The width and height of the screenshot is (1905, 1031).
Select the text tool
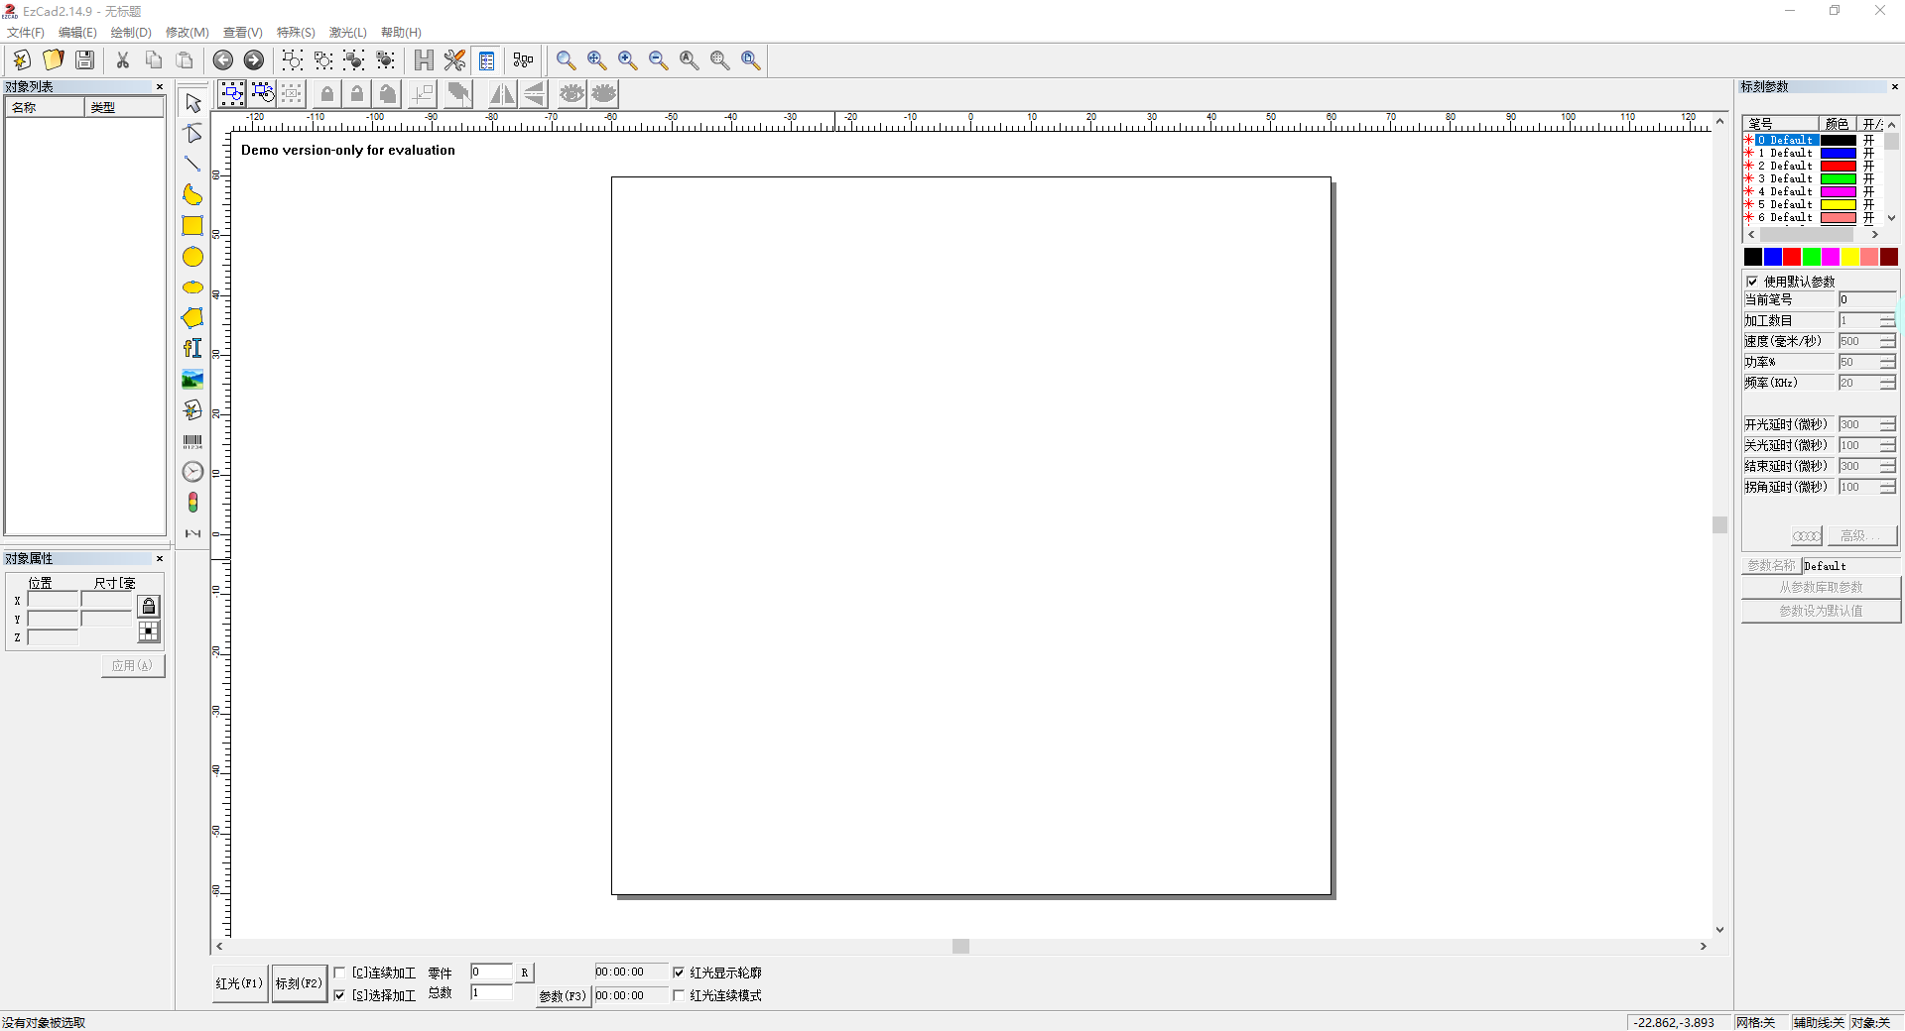pyautogui.click(x=192, y=349)
